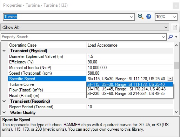This screenshot has height=137, width=180.
Task: Click the scroll down arrow of property grid
Action: (176, 112)
